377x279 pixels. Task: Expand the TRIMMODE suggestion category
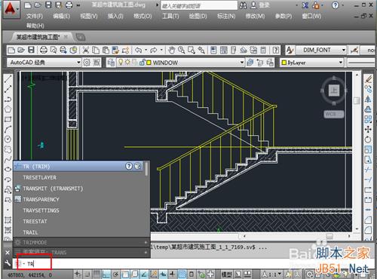coord(146,243)
